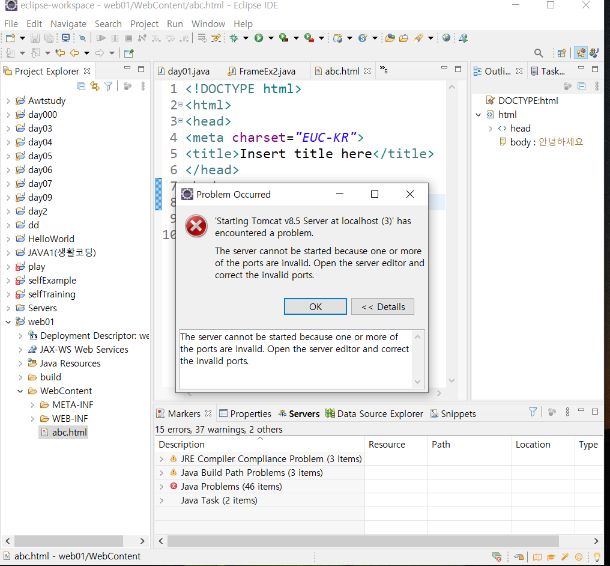The height and width of the screenshot is (566, 610).
Task: Fold the html element at line 2
Action: click(x=180, y=105)
